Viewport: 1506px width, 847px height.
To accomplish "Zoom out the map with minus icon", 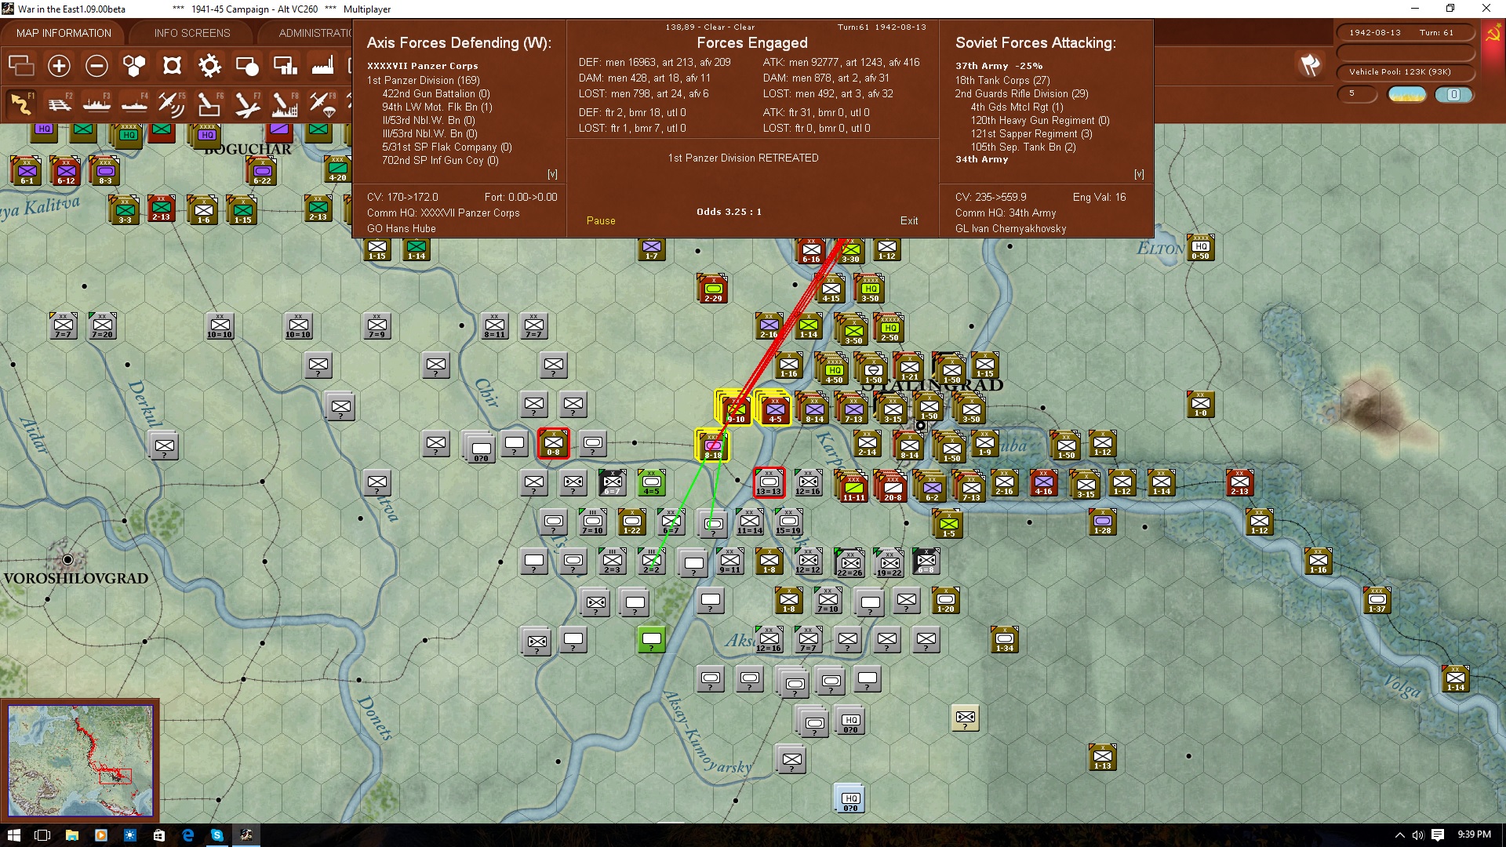I will (96, 66).
